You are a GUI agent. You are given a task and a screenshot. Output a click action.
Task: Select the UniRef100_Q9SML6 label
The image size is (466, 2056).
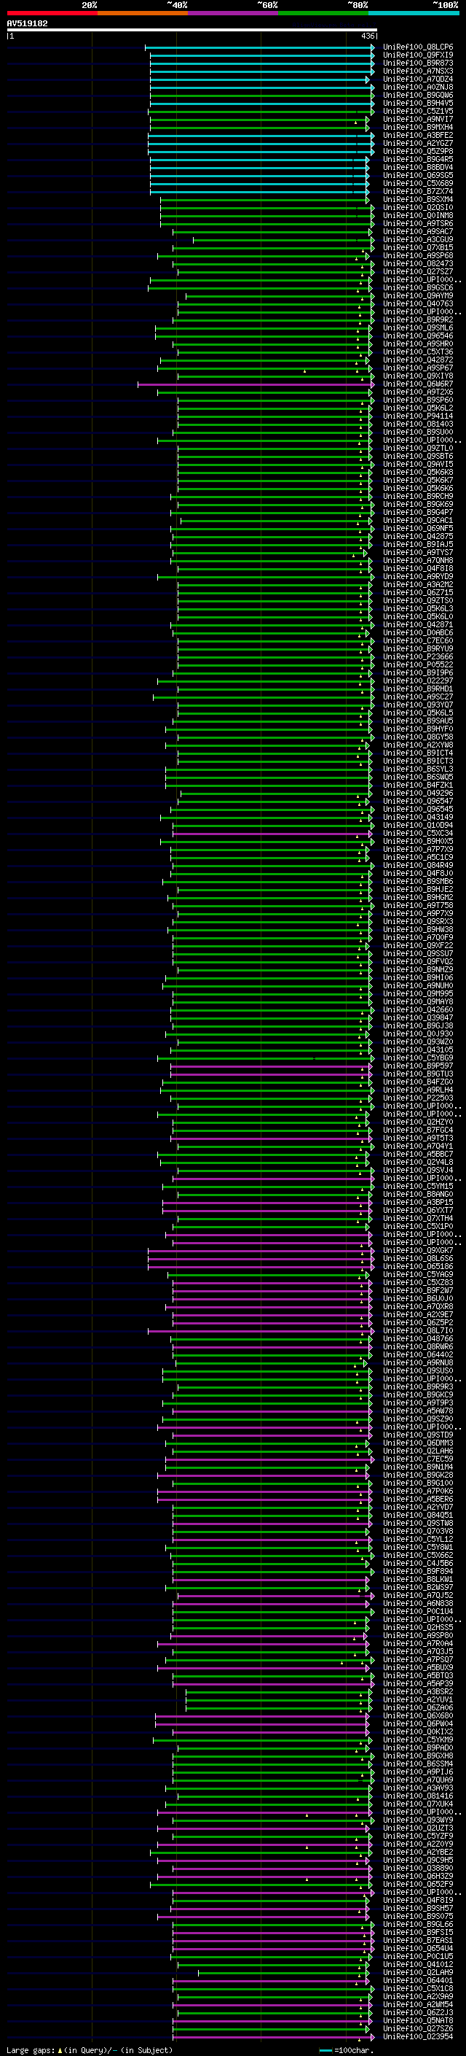coord(418,328)
